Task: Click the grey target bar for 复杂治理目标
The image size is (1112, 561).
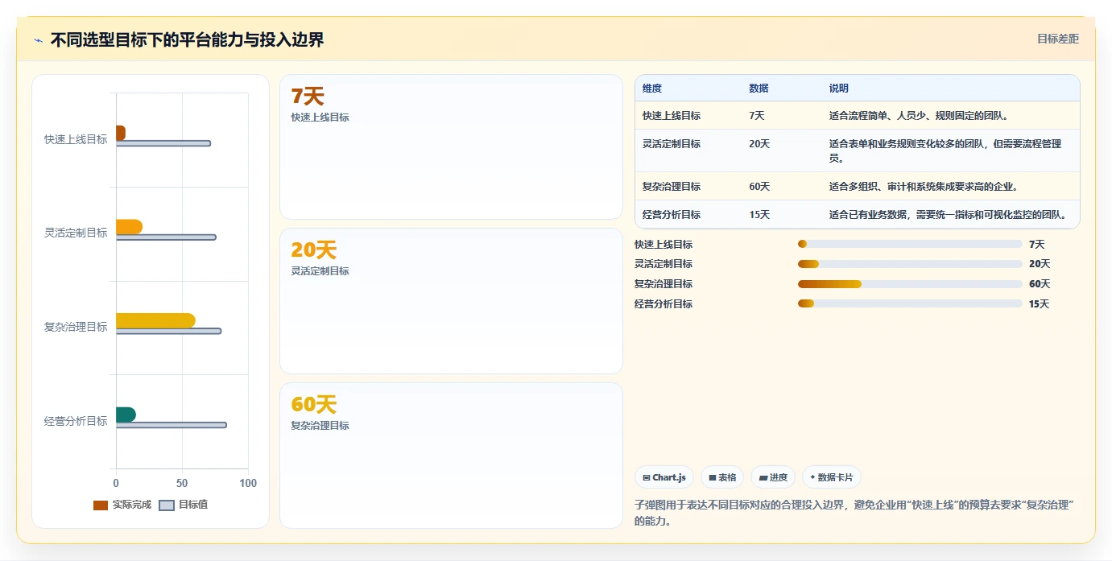Action: click(x=168, y=331)
